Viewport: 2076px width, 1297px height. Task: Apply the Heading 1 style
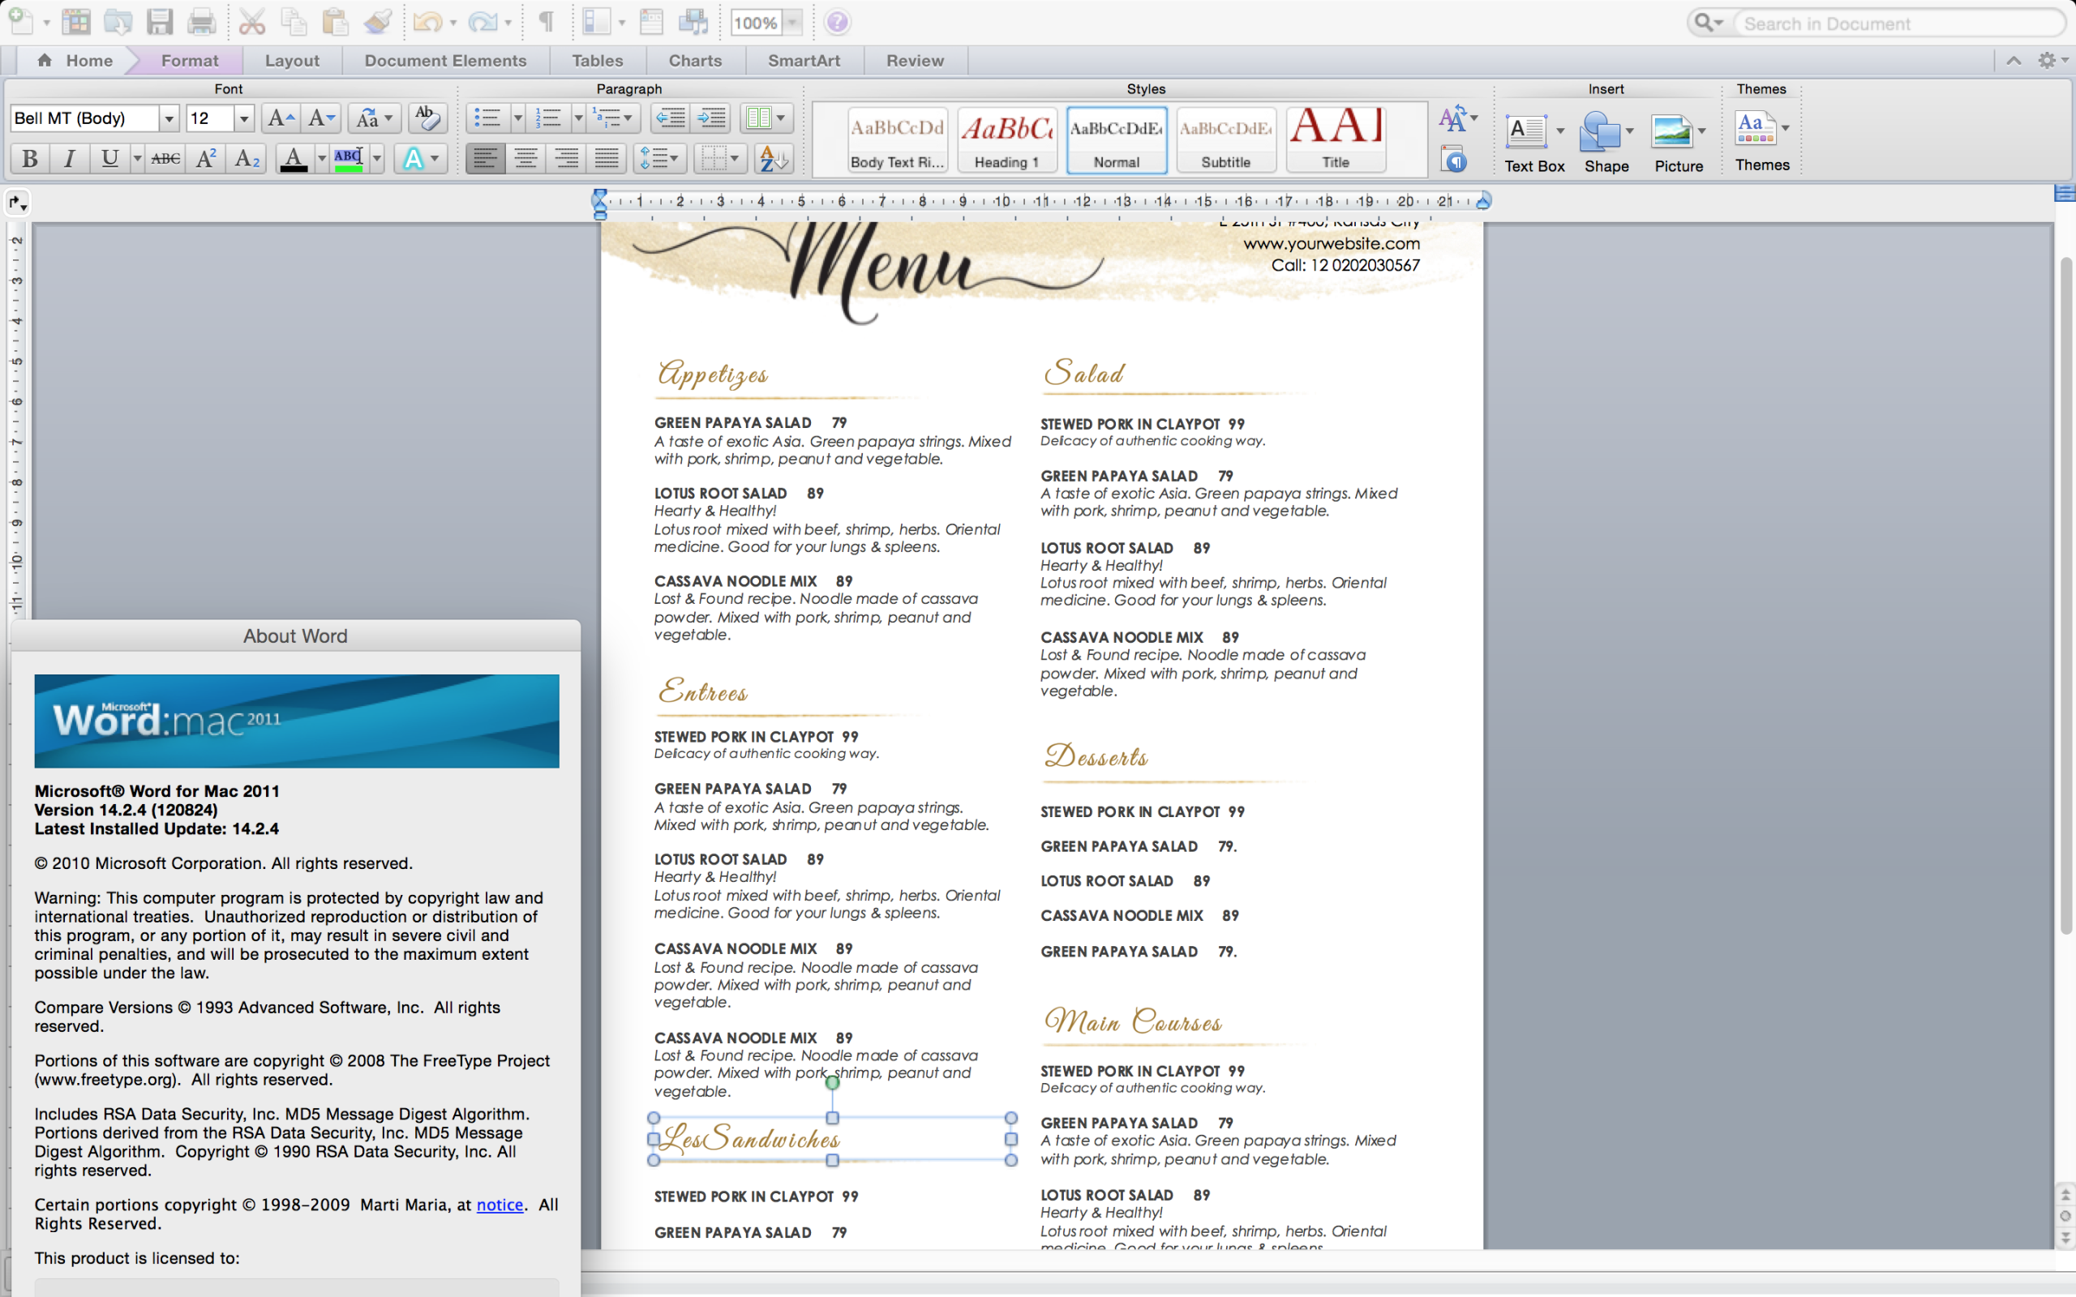tap(1007, 139)
